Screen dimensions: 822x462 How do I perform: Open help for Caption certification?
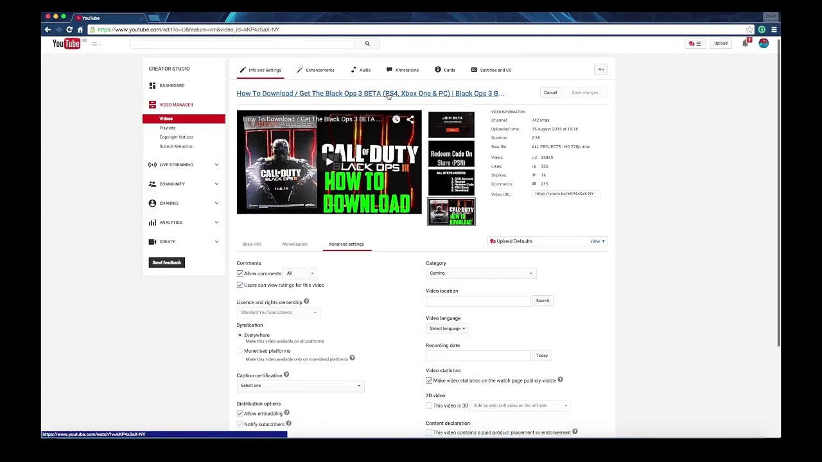286,375
